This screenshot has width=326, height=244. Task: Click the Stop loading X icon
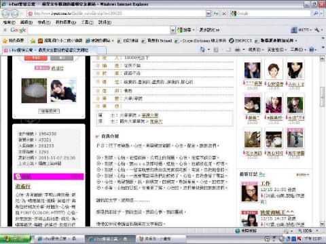(x=224, y=14)
